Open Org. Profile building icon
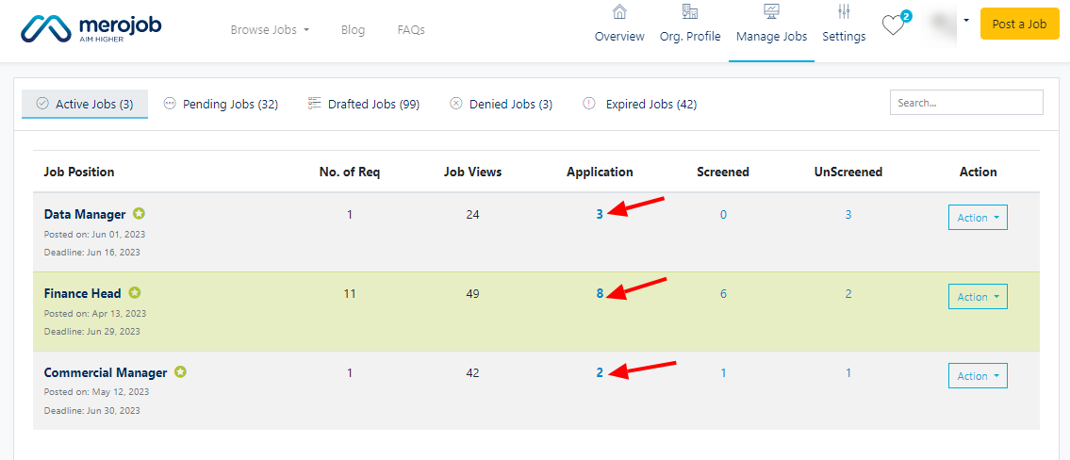 [690, 12]
